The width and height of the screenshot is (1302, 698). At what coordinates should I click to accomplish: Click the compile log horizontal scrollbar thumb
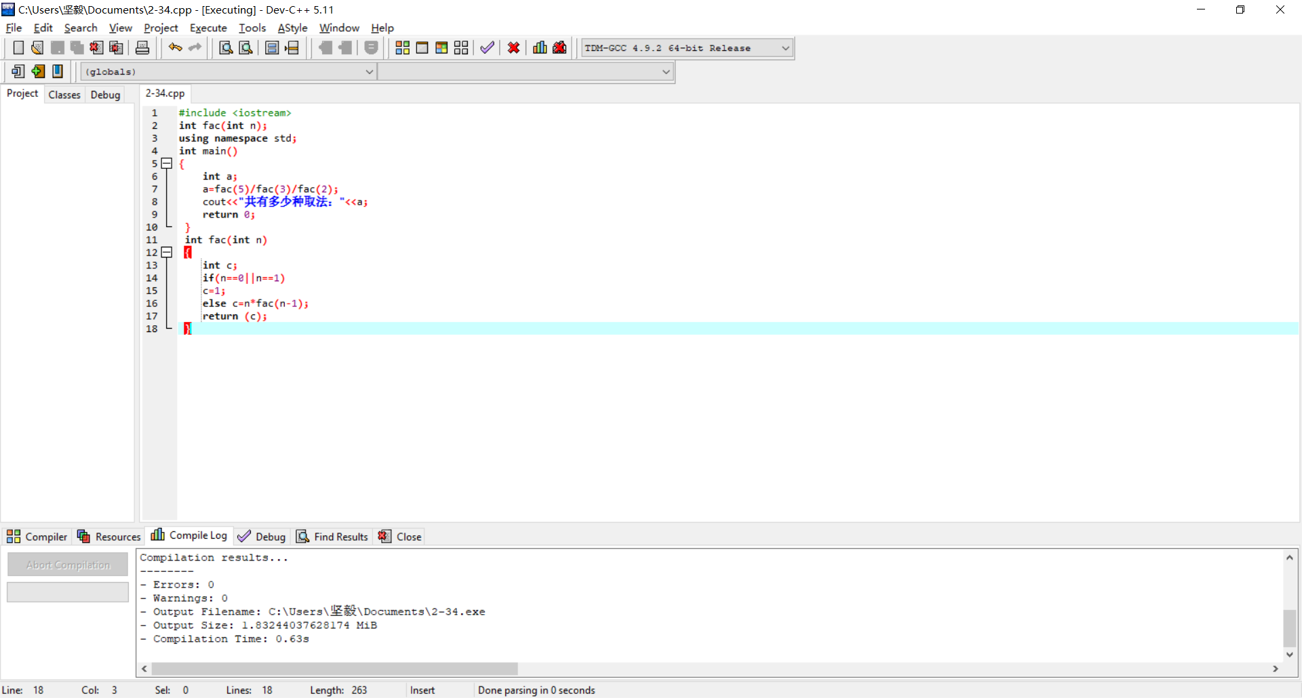334,669
